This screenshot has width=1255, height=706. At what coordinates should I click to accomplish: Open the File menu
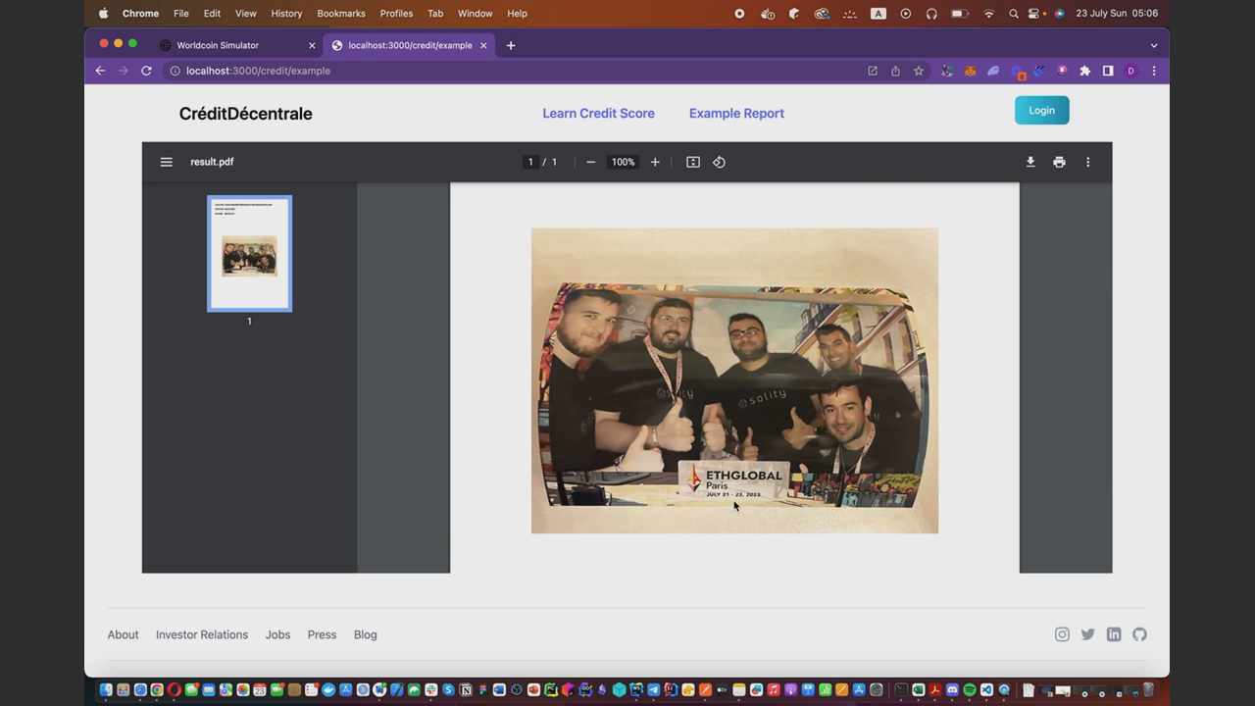click(181, 14)
